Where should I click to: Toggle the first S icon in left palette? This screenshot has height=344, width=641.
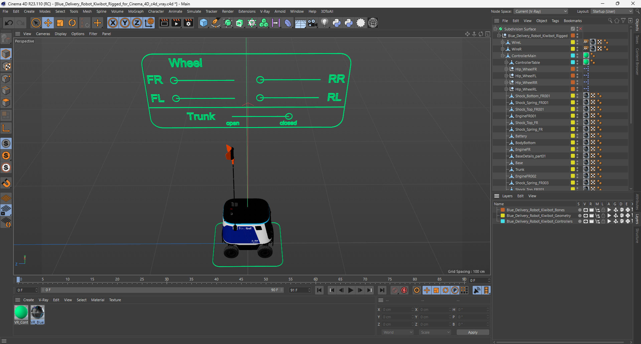point(6,143)
